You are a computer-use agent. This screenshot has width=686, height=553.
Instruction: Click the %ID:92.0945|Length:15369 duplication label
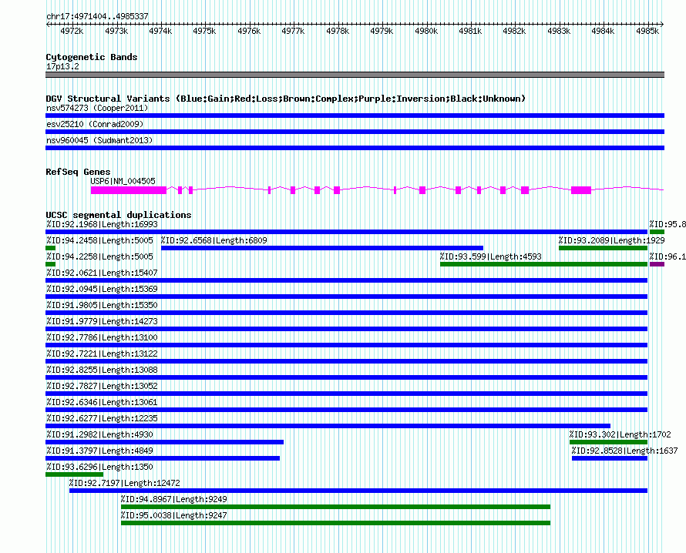click(102, 289)
